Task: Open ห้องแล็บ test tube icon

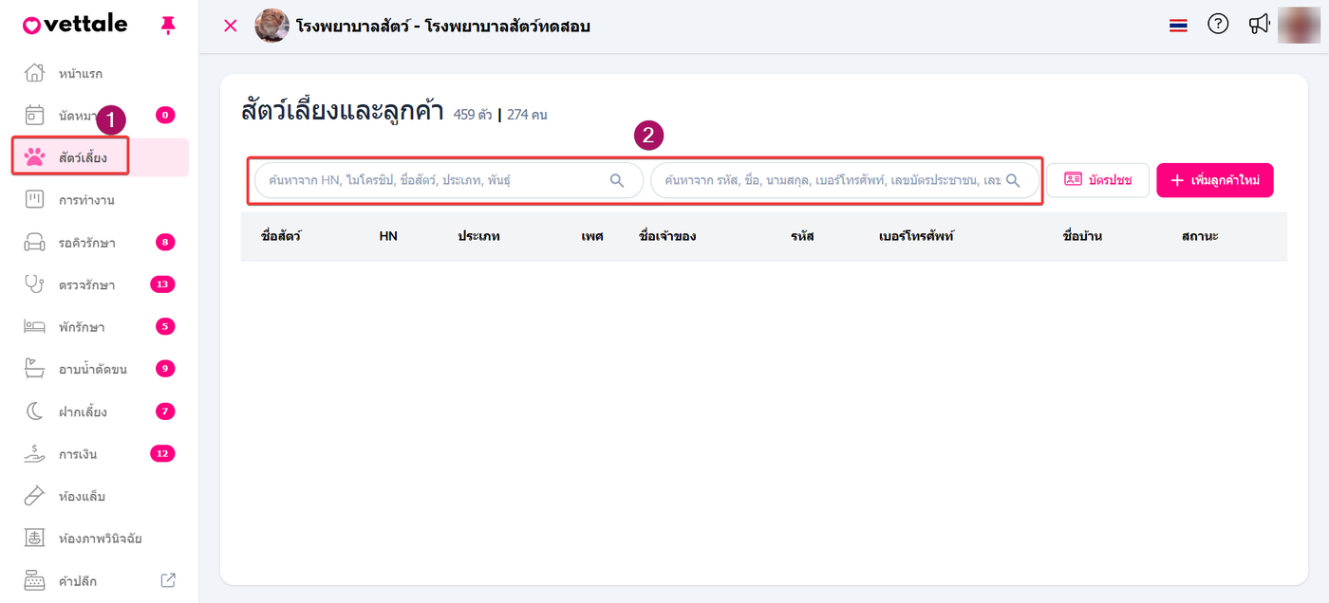Action: point(34,496)
